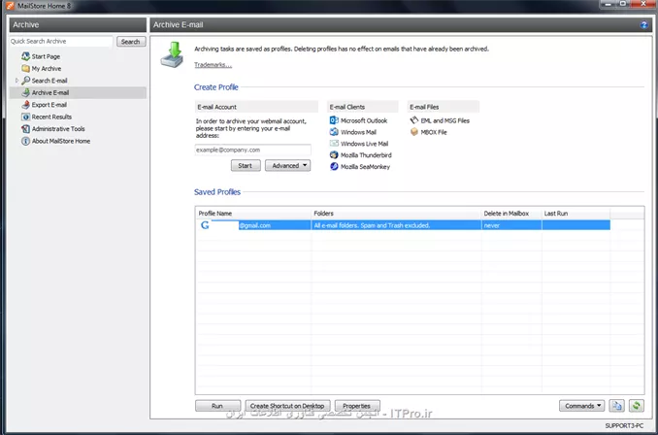Screen dimensions: 658x435
Task: Click the Mozilla SeaMonkey icon
Action: point(334,166)
